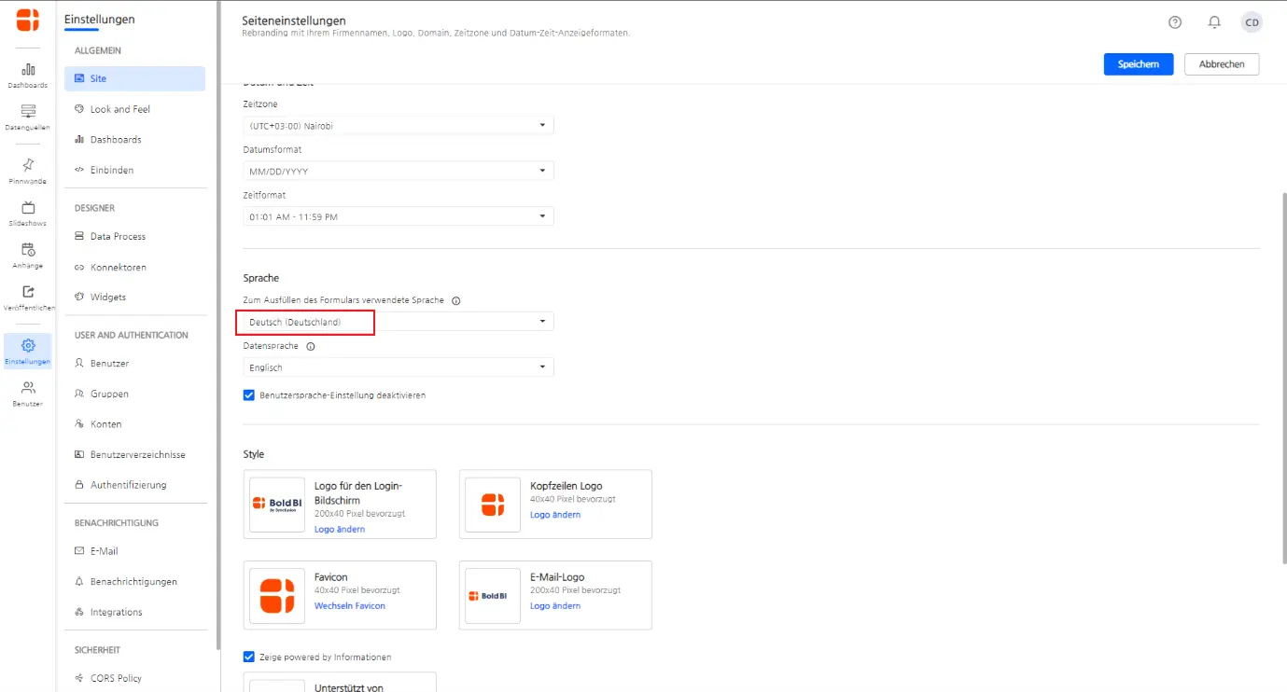Toggle Zeige powered by Informationen checkbox
Viewport: 1287px width, 692px height.
(x=249, y=657)
